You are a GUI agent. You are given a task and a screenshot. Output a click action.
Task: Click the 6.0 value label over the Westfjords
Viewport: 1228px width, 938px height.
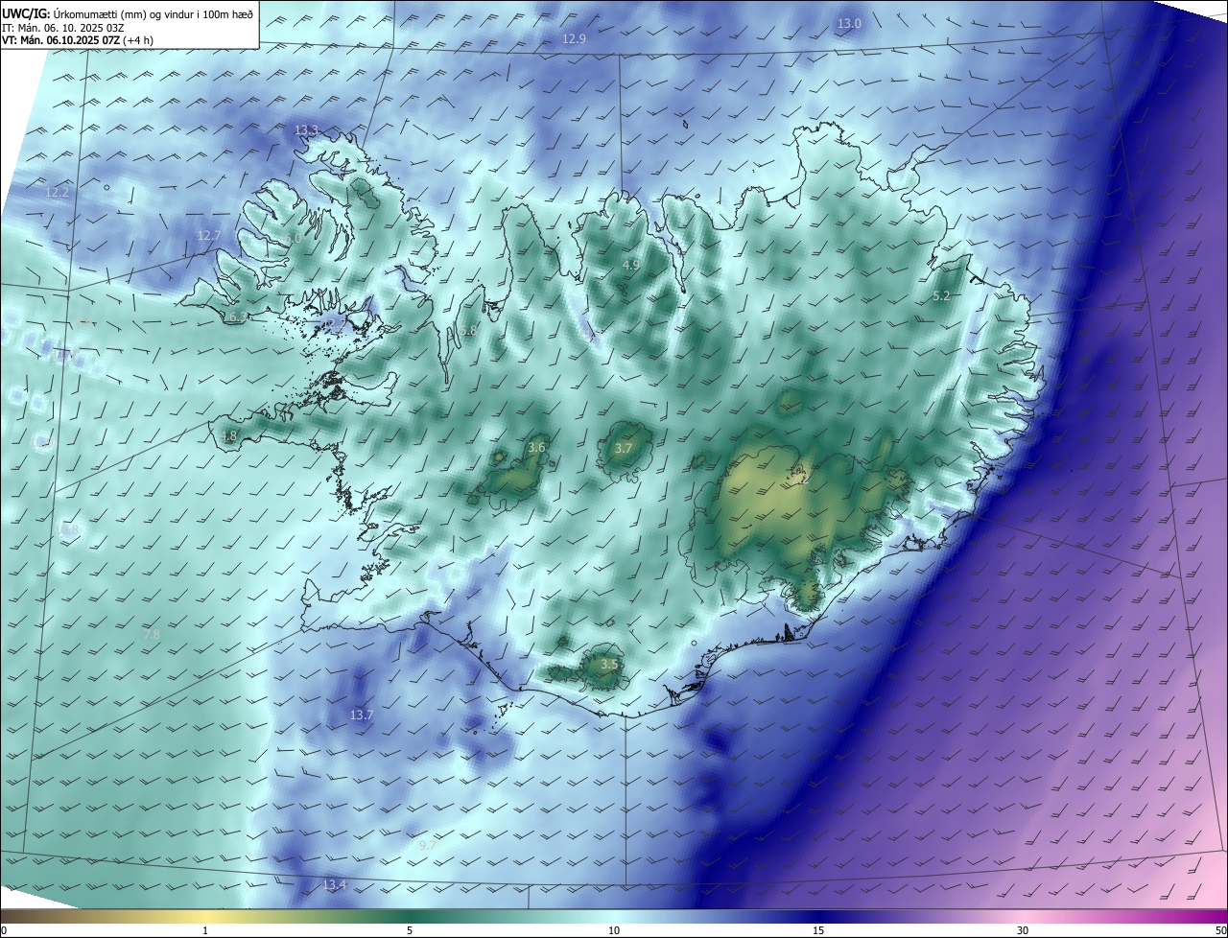coord(293,238)
